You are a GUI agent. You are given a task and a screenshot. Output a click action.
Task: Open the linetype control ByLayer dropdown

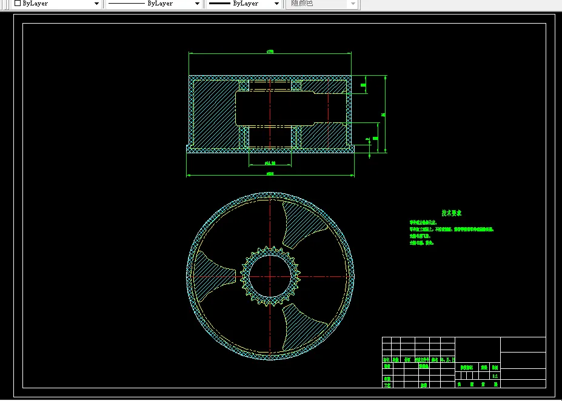[x=154, y=4]
